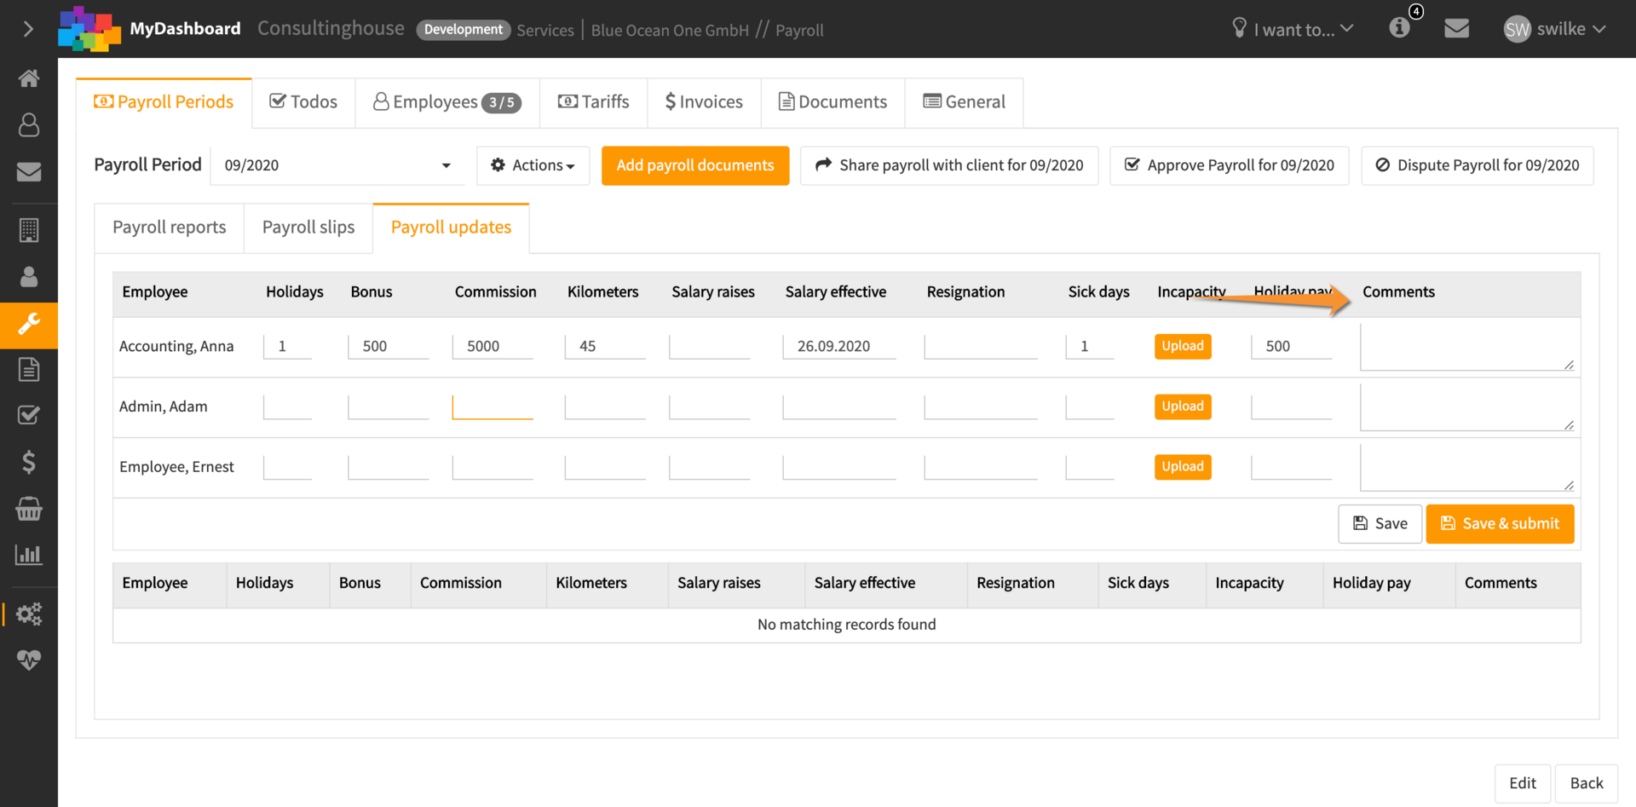Focus Holiday pay field showing 500
Screen dimensions: 1636x807
[1291, 346]
